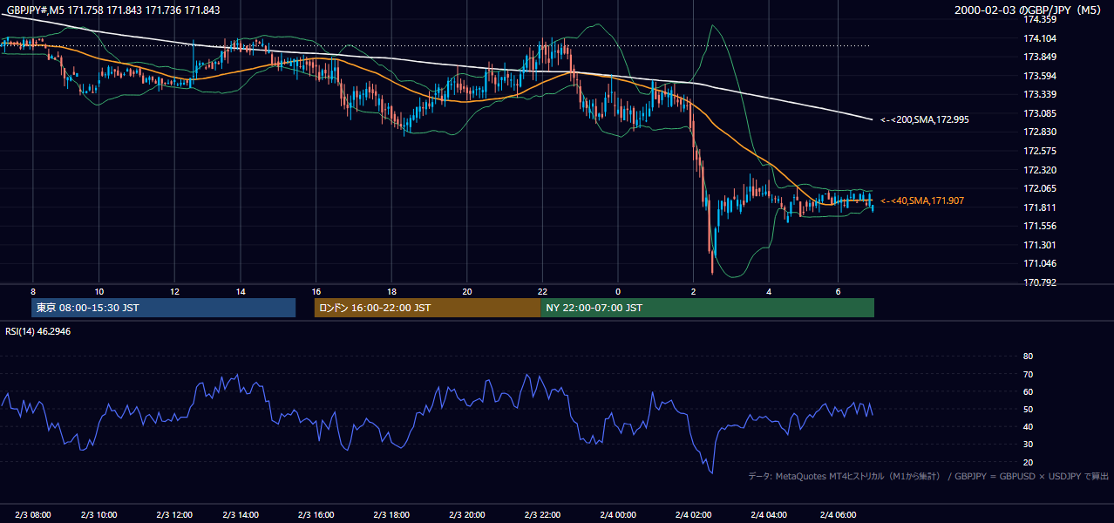
Task: Click price axis value 173.085
Action: 1039,113
